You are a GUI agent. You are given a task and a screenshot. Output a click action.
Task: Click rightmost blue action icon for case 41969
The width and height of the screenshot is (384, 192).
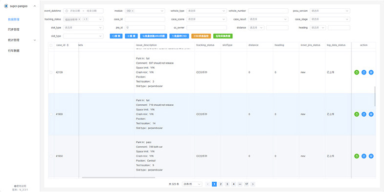371,114
